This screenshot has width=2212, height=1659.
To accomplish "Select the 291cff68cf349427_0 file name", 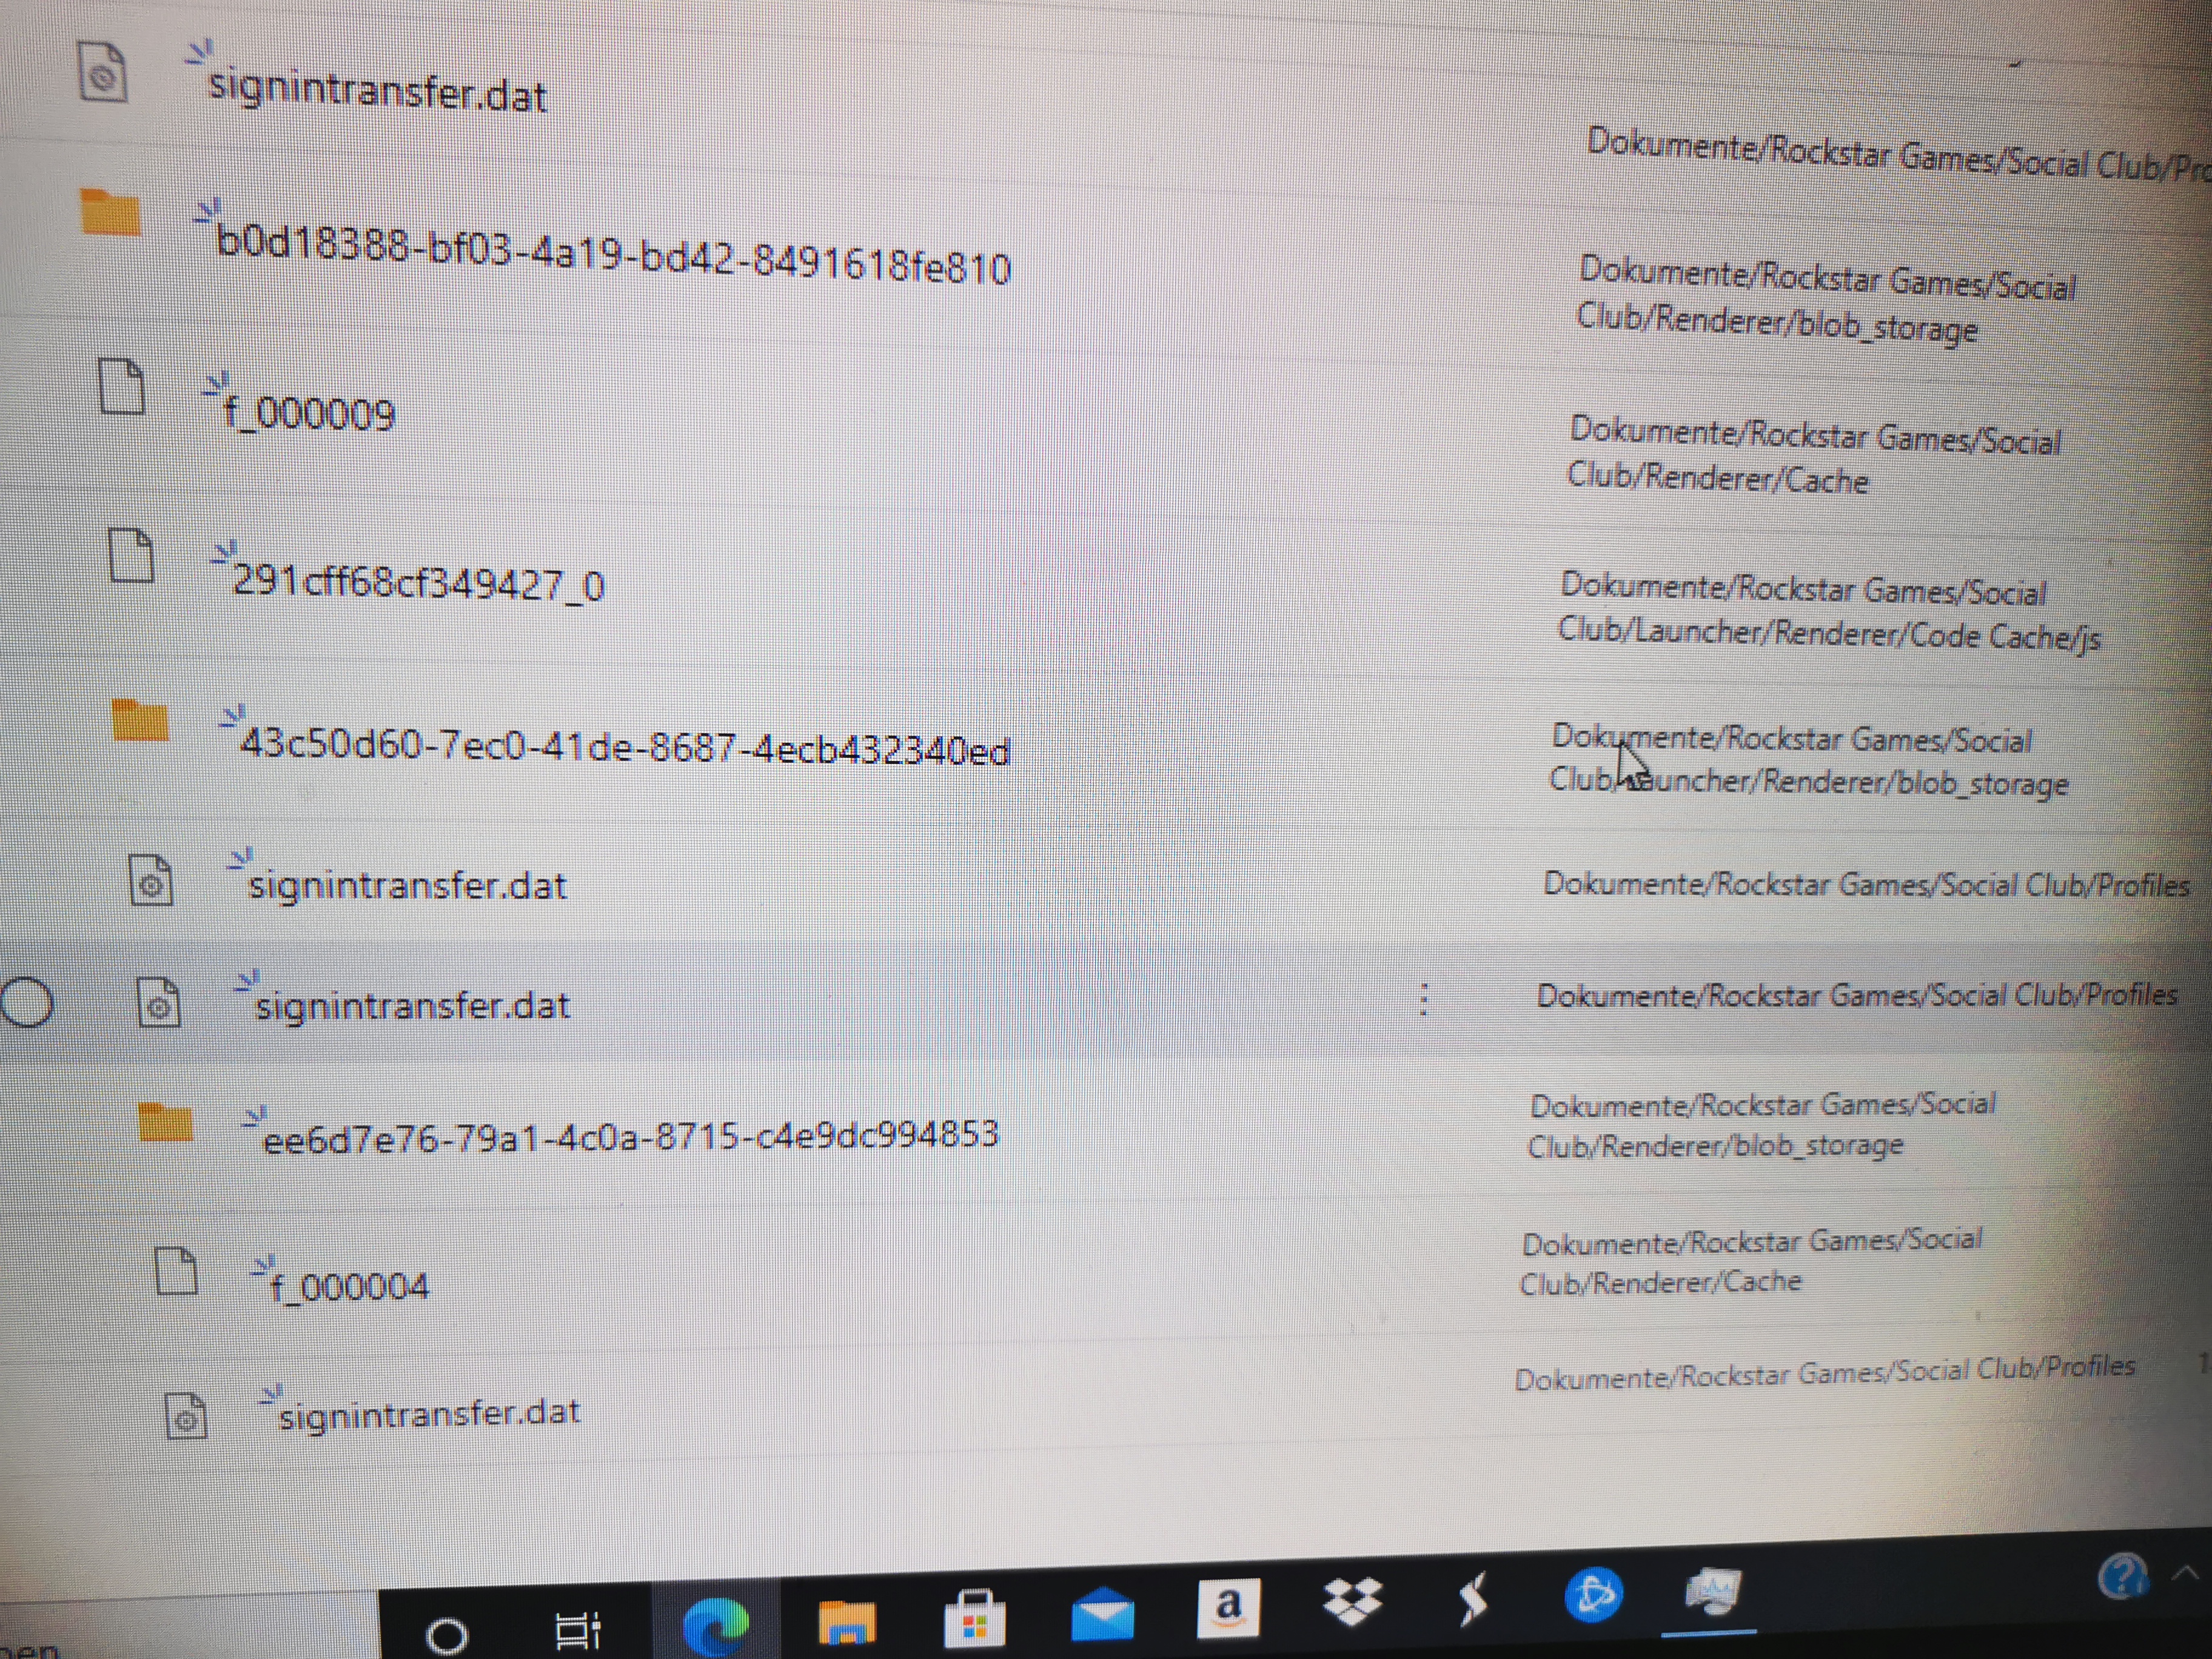I will coord(418,582).
